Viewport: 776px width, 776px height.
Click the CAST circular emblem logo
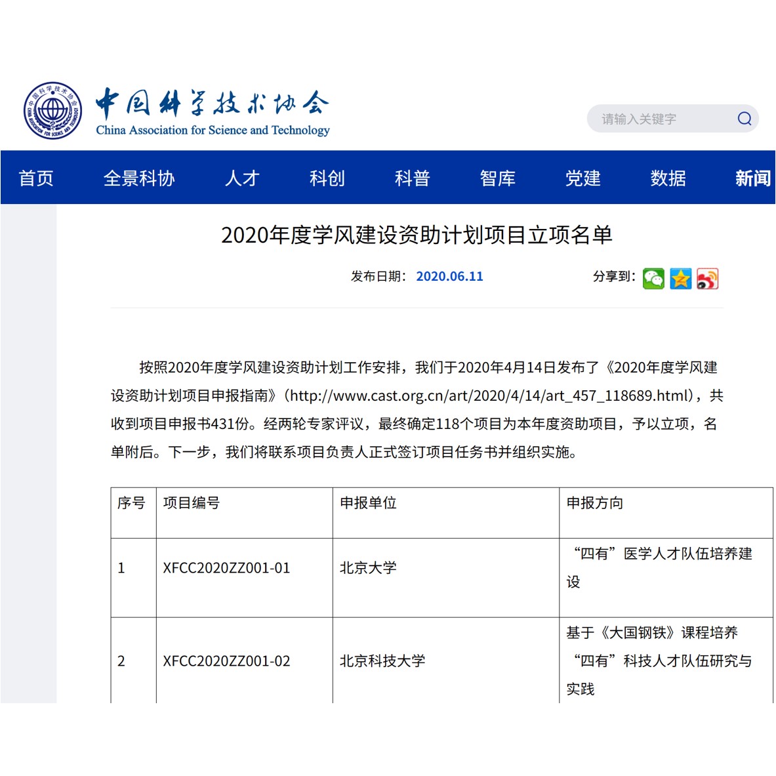(x=53, y=111)
